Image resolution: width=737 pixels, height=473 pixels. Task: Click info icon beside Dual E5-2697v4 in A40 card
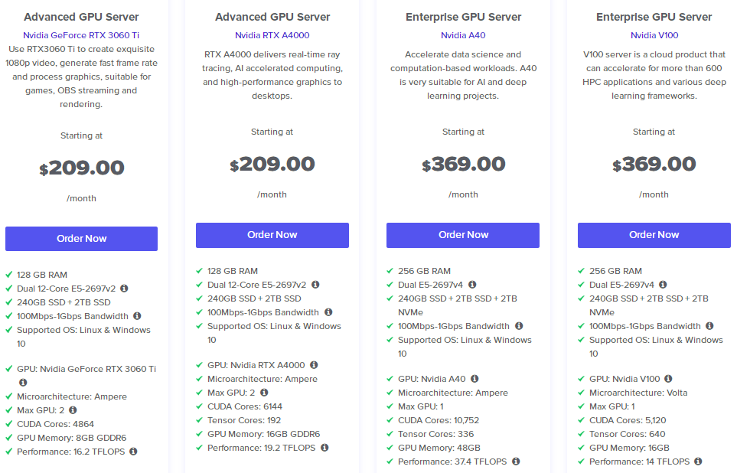[472, 285]
